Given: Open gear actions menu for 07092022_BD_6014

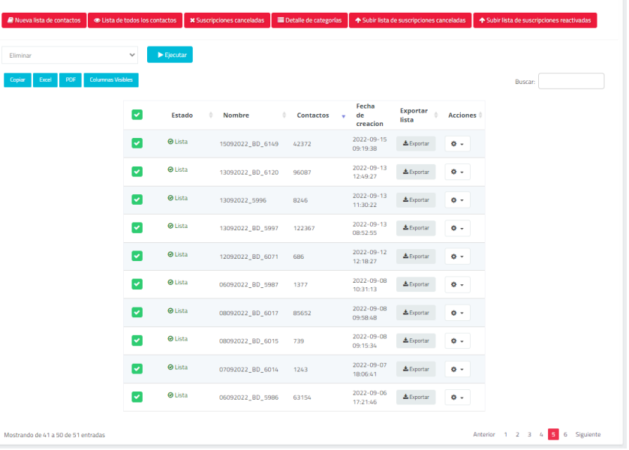Looking at the screenshot, I should click(457, 370).
